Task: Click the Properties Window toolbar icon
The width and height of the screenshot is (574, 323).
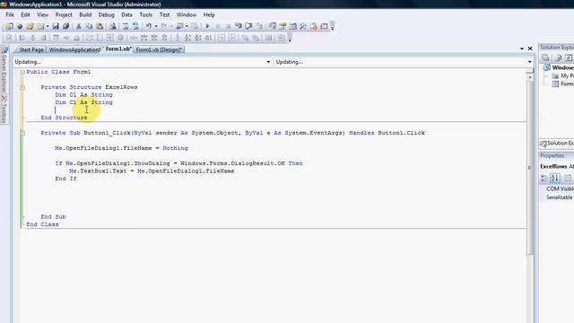Action: point(283,26)
